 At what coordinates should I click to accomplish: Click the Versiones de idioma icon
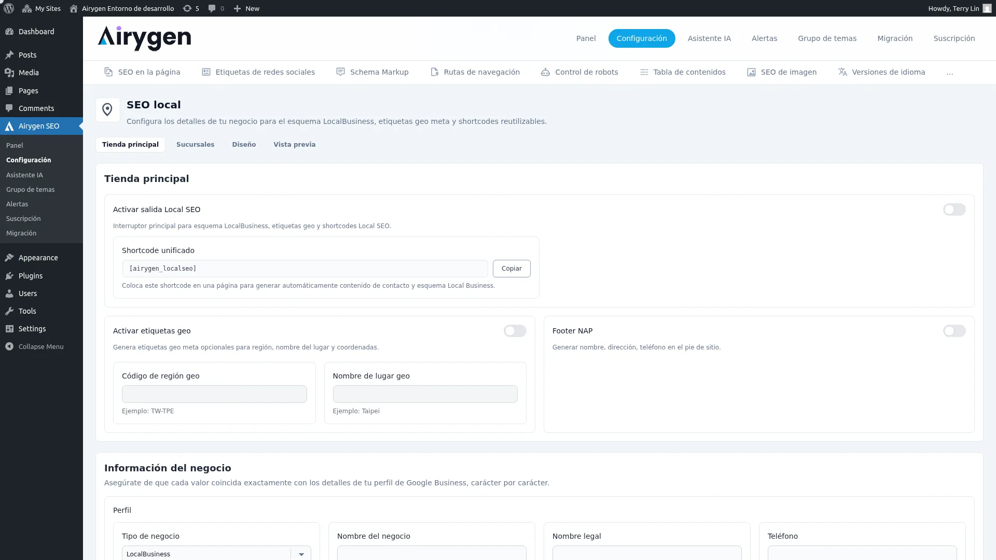(842, 72)
